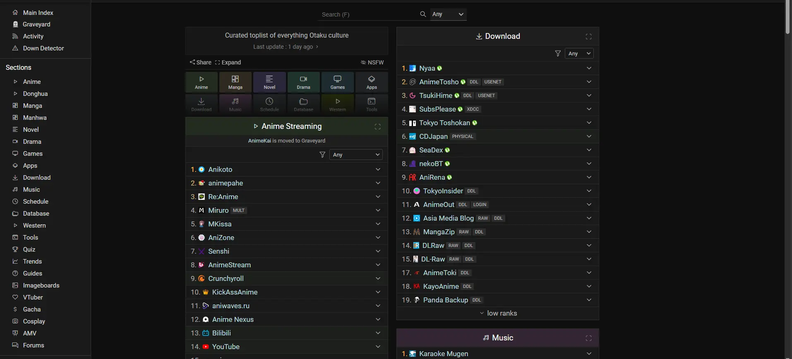Open the Drama category tile

click(303, 82)
